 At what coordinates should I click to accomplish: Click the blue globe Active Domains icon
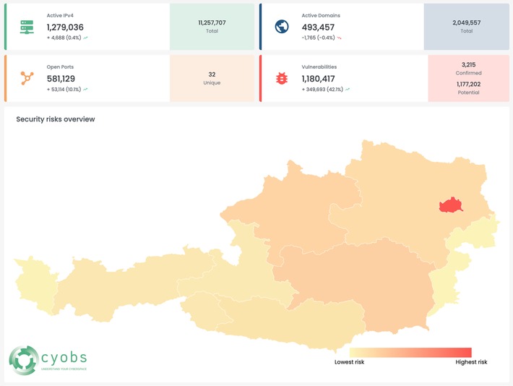tap(282, 27)
